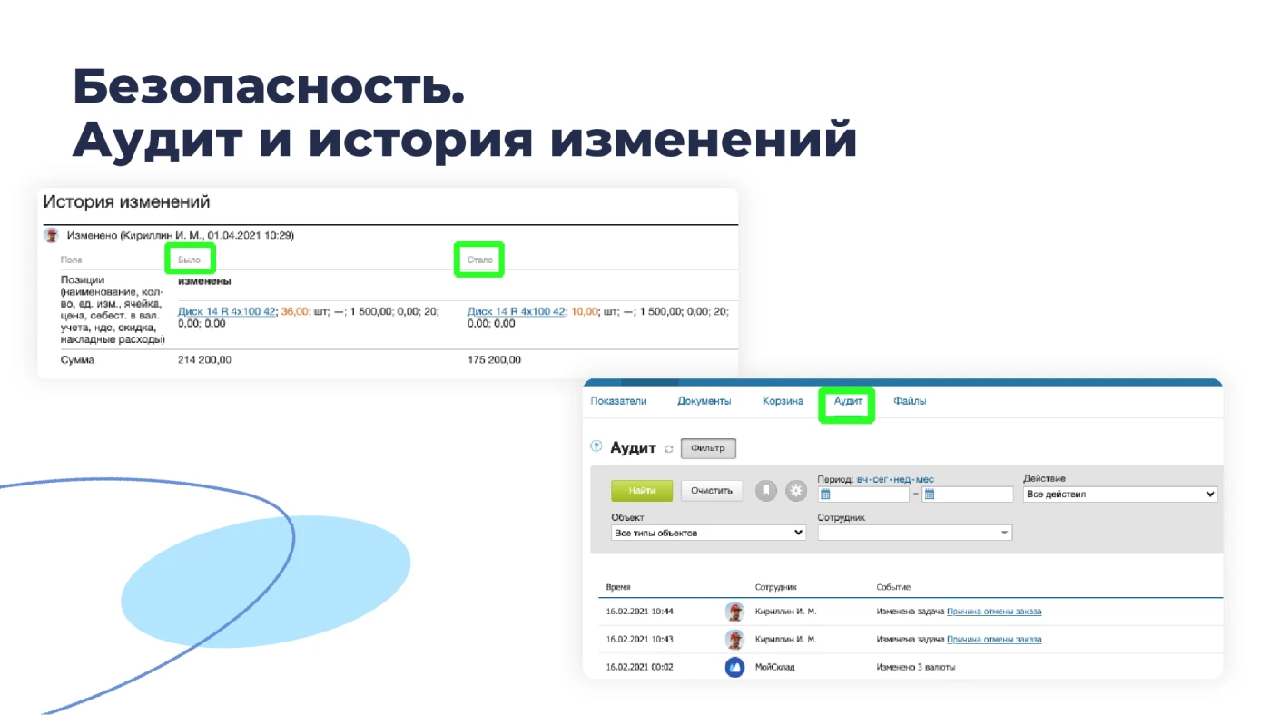The height and width of the screenshot is (715, 1271).
Task: Open the Сотрудник combo box
Action: click(x=914, y=533)
